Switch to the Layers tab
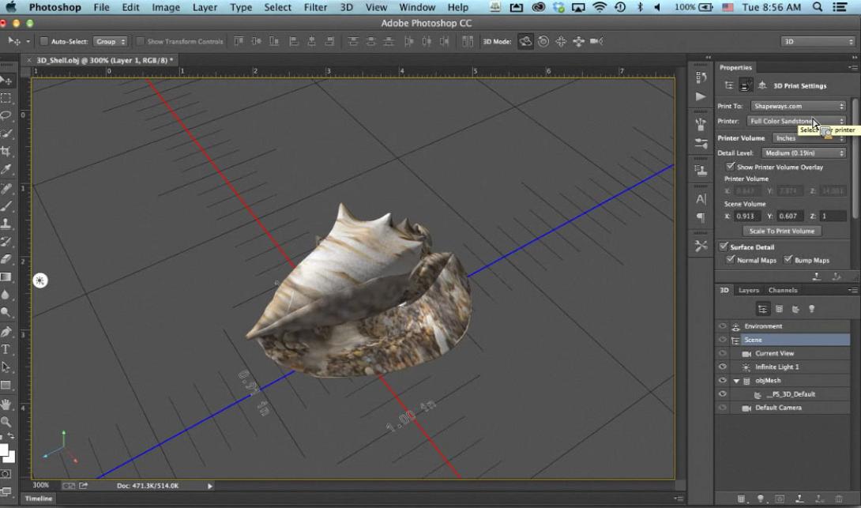The image size is (861, 508). [749, 290]
